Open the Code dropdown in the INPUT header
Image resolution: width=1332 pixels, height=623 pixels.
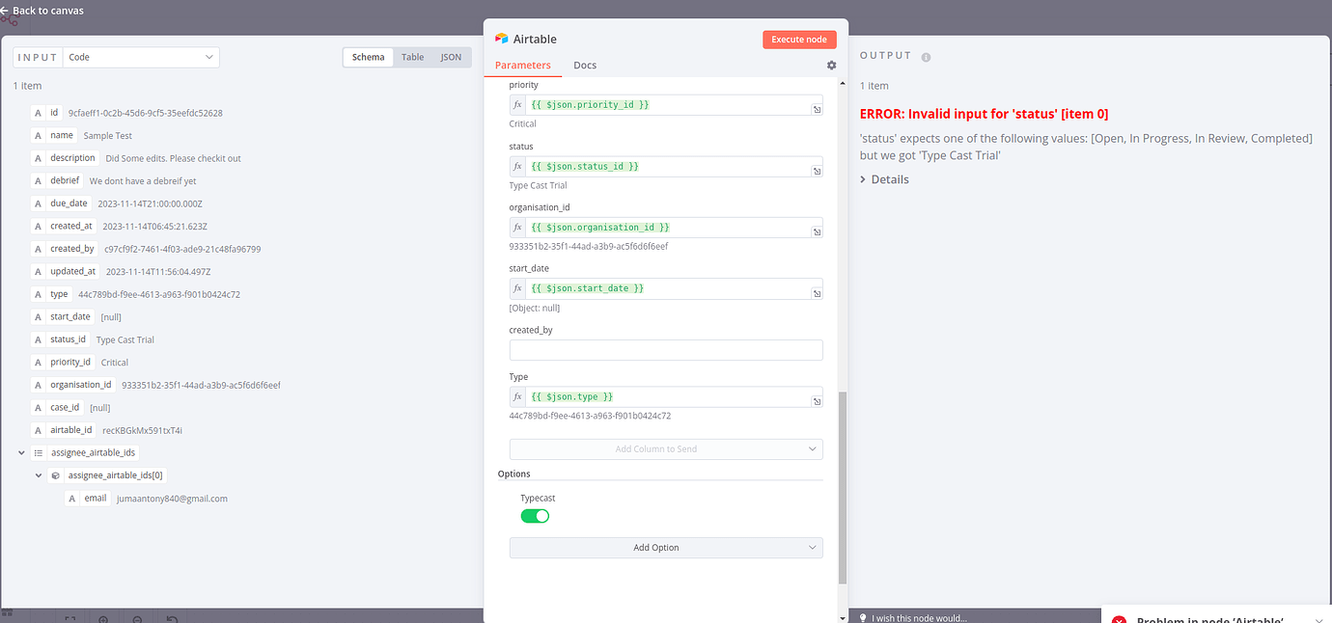141,56
